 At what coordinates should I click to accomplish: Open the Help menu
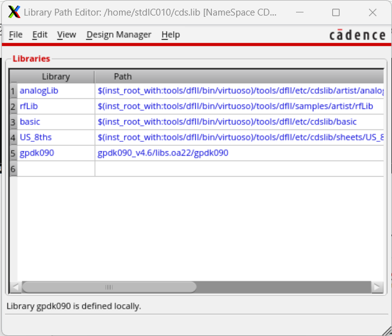pos(171,34)
